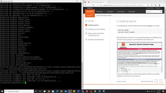
Task: Open the notification center icon
Action: pyautogui.click(x=163, y=91)
